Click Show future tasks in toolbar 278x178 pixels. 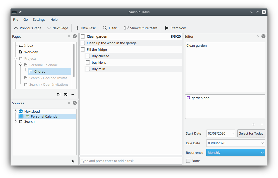141,28
